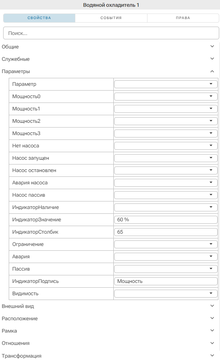Switch to the События tab
The width and height of the screenshot is (220, 360).
(111, 18)
